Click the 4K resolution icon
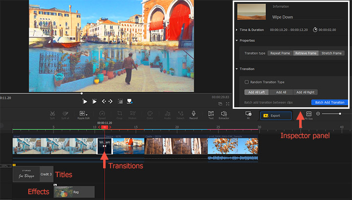 click(x=248, y=114)
